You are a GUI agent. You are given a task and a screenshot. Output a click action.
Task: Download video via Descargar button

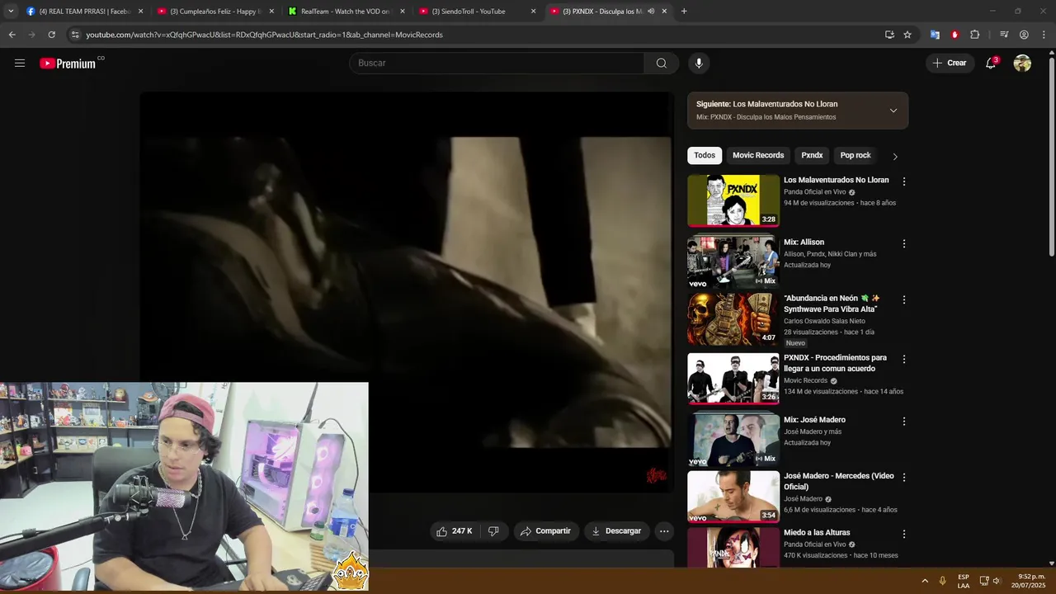[616, 531]
